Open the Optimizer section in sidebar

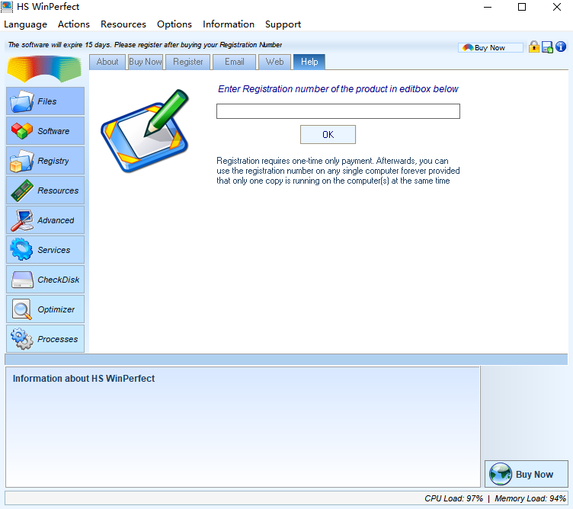(x=45, y=309)
